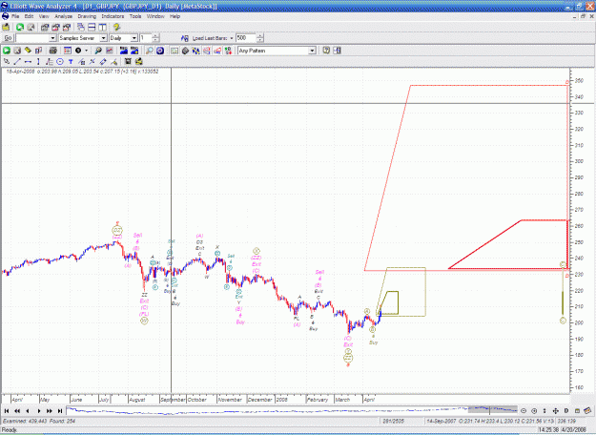
Task: Click the Load Last Bars field showing 500
Action: (x=246, y=38)
